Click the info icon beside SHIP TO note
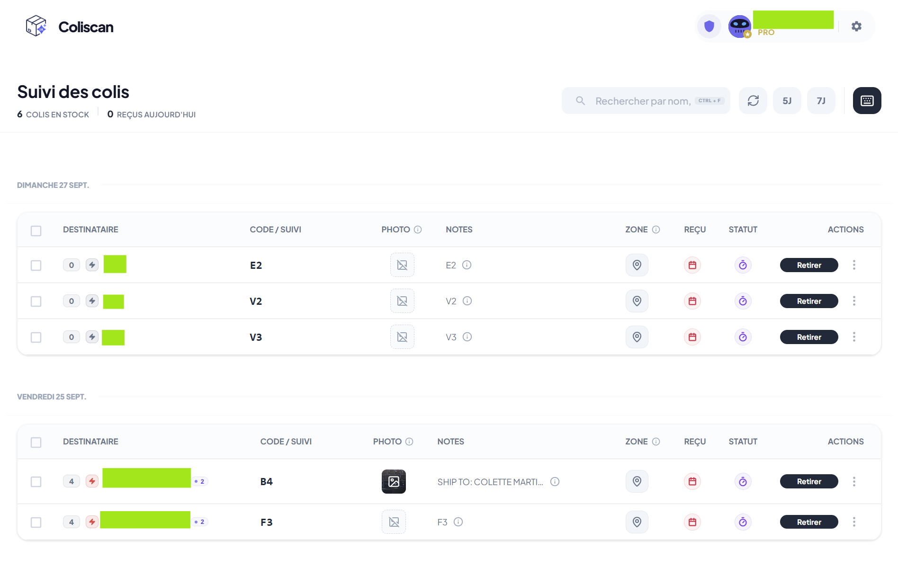 coord(555,481)
